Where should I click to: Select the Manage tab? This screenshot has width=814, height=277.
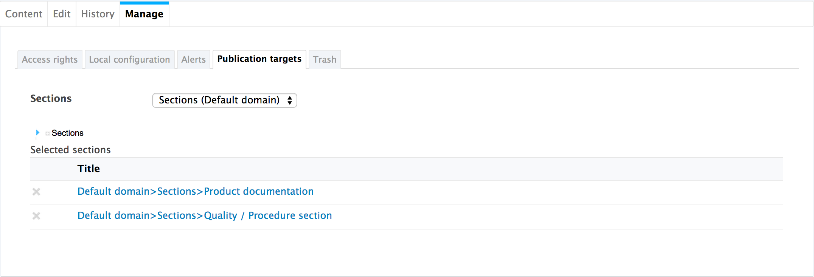(x=144, y=14)
